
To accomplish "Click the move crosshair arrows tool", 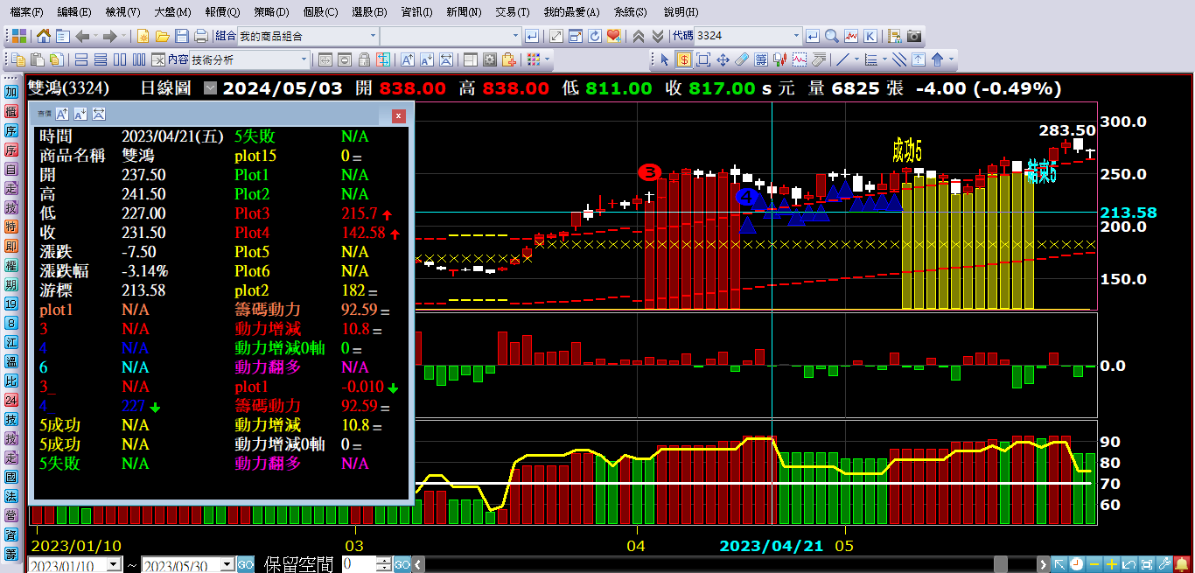I will point(723,59).
